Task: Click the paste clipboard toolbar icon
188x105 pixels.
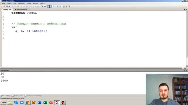Action: [x=18, y=6]
